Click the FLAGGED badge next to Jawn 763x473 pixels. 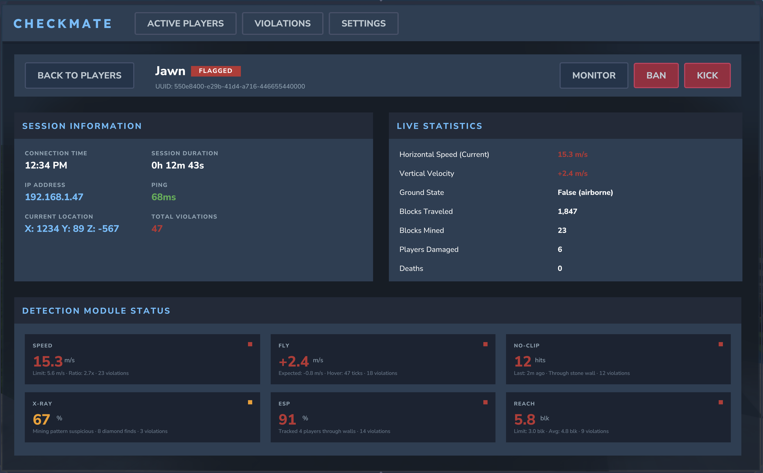(x=216, y=71)
